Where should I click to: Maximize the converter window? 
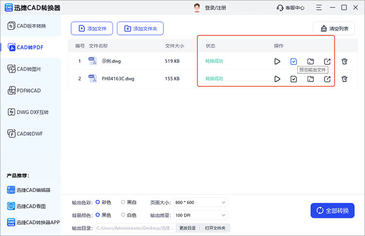click(x=344, y=8)
